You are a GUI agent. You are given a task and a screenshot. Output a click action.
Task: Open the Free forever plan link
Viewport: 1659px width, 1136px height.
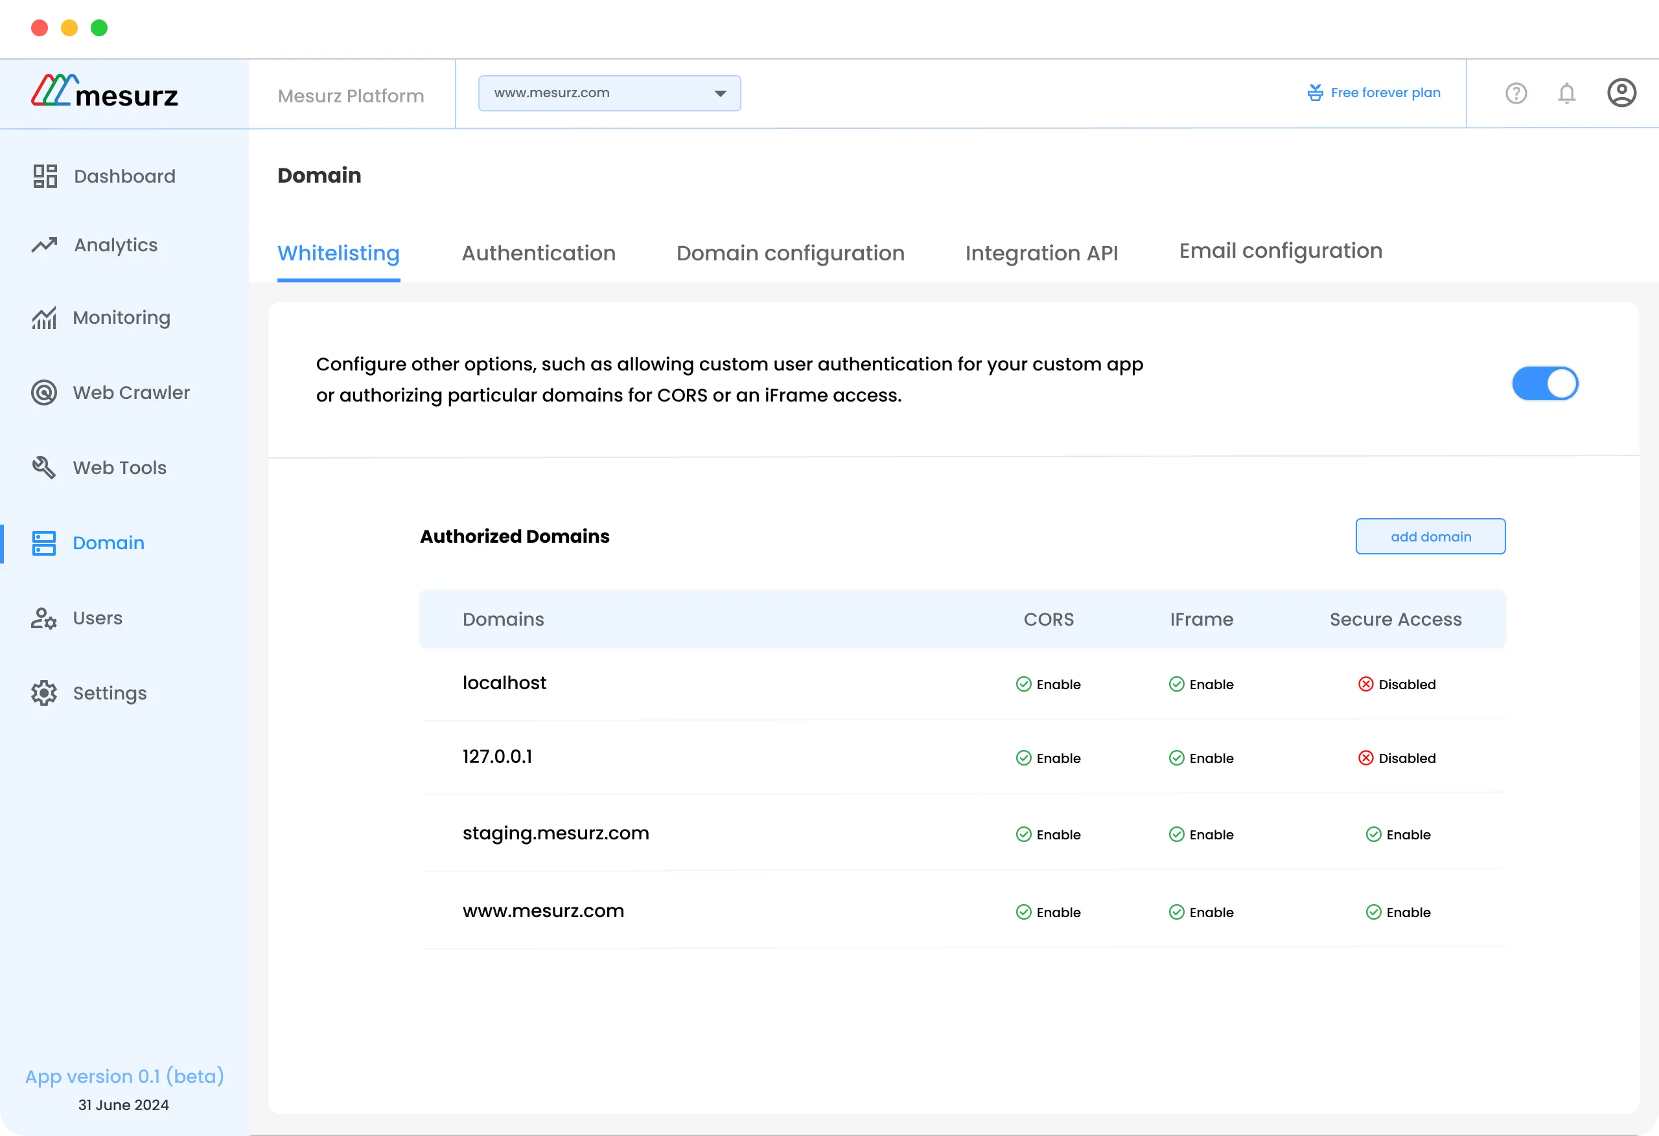(x=1385, y=93)
